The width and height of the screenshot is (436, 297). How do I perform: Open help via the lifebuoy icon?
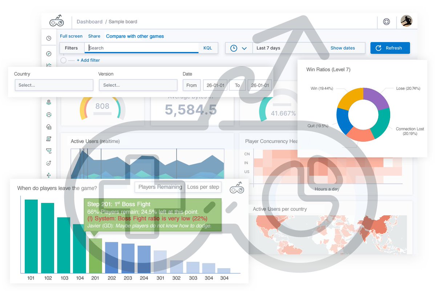tap(386, 22)
